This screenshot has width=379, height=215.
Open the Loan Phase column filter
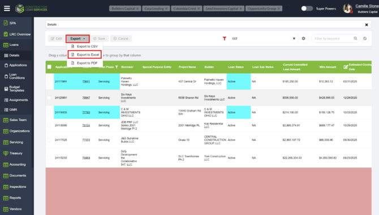click(x=117, y=67)
